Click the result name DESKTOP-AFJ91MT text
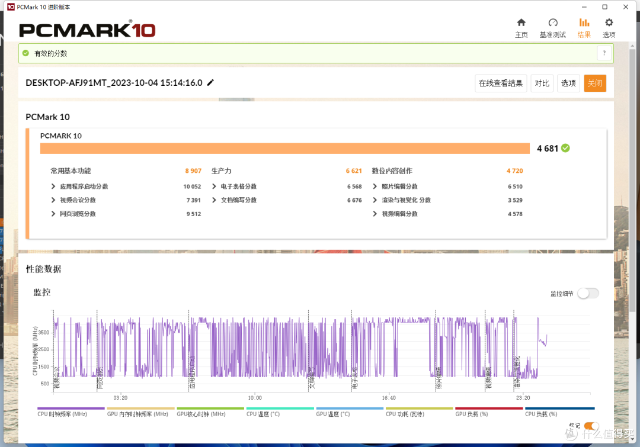640x447 pixels. tap(114, 83)
